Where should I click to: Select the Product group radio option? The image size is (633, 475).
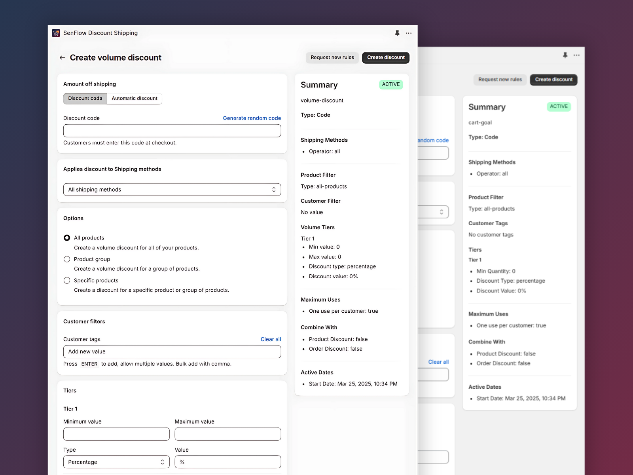pos(67,259)
